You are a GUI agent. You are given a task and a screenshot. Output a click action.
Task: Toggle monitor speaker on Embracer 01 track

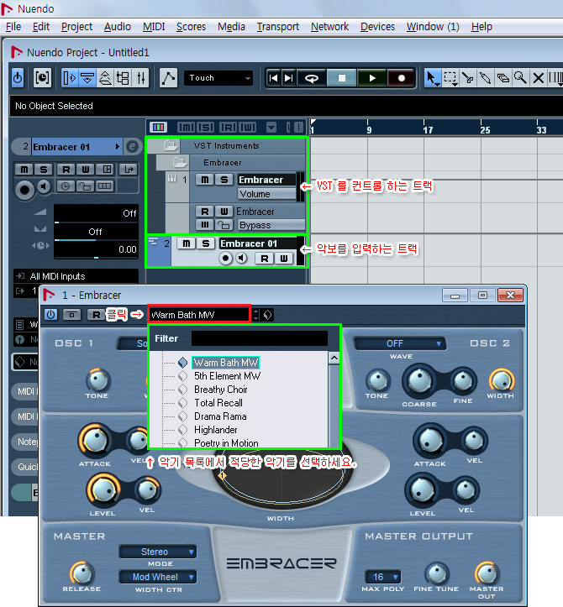click(x=242, y=258)
